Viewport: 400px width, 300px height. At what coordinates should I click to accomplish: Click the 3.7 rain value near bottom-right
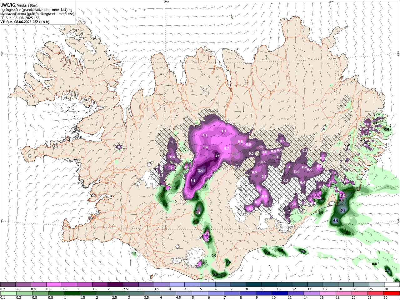387,271
